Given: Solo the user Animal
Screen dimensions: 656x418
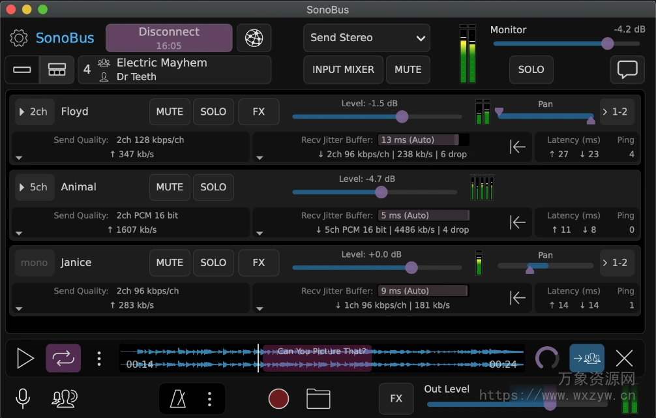Looking at the screenshot, I should coord(213,187).
